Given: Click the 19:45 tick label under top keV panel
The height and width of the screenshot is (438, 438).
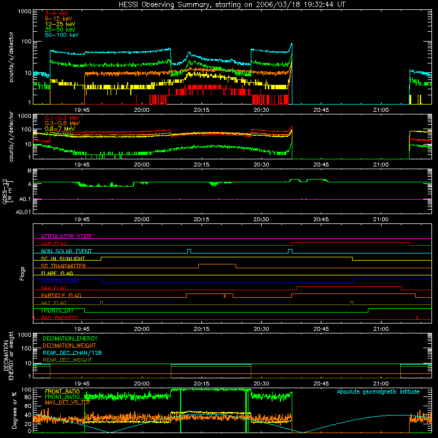Looking at the screenshot, I should coord(82,110).
